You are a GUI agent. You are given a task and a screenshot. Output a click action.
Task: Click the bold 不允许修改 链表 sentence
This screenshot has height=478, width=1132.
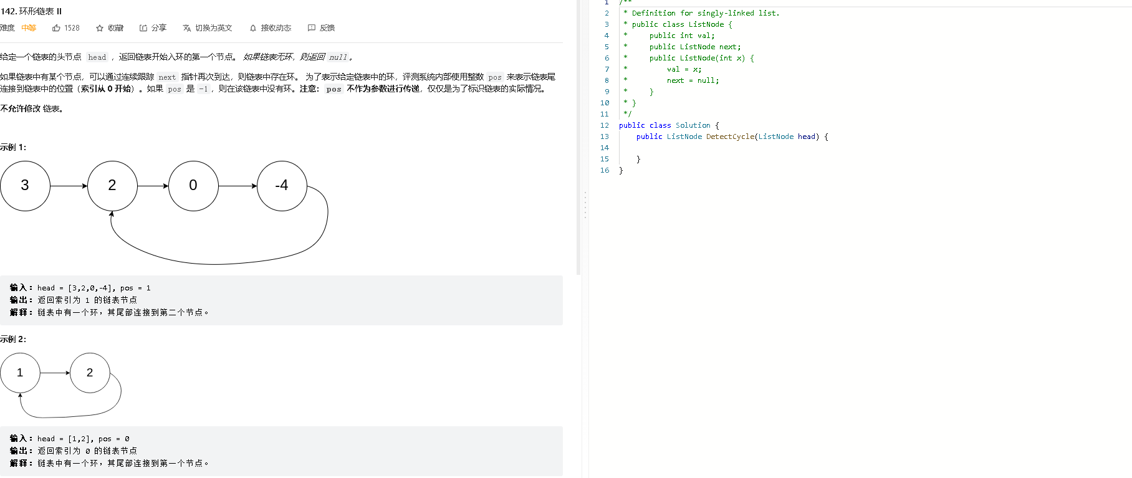click(32, 108)
